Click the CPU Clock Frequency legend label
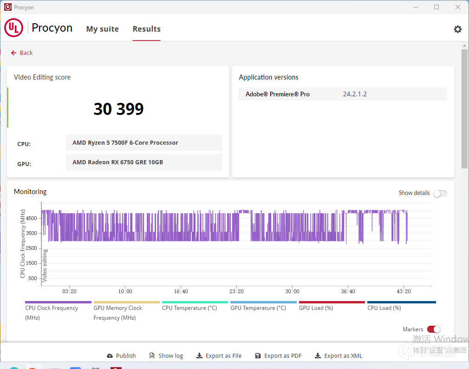 [52, 313]
